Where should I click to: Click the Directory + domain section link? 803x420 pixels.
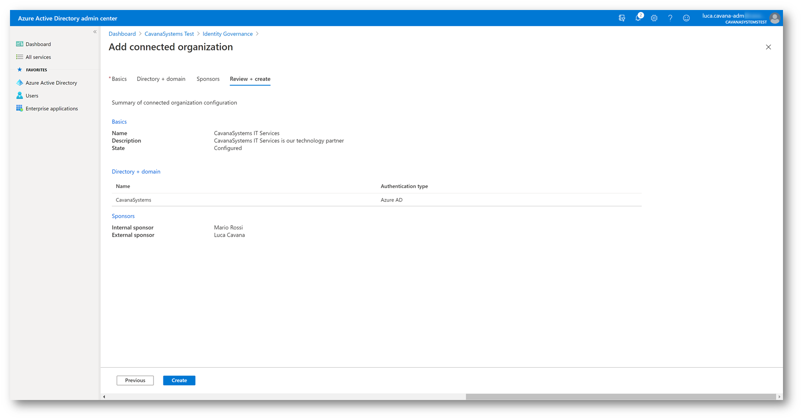[136, 171]
